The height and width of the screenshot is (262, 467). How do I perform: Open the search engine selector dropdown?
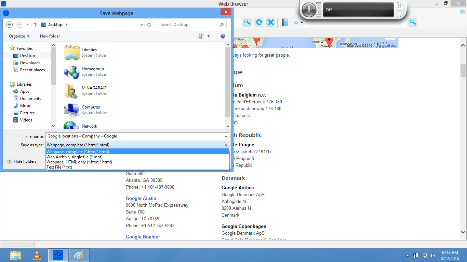[298, 23]
